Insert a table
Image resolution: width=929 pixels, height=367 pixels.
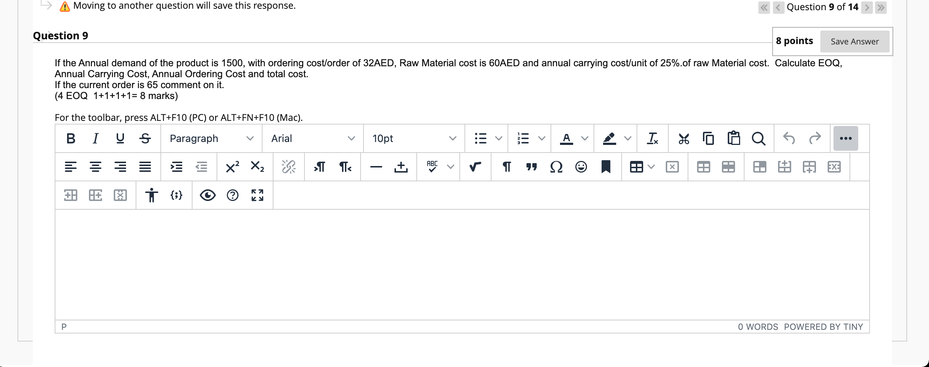tap(637, 167)
